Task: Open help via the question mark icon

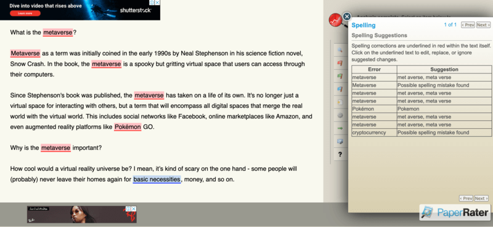Action: pyautogui.click(x=340, y=154)
